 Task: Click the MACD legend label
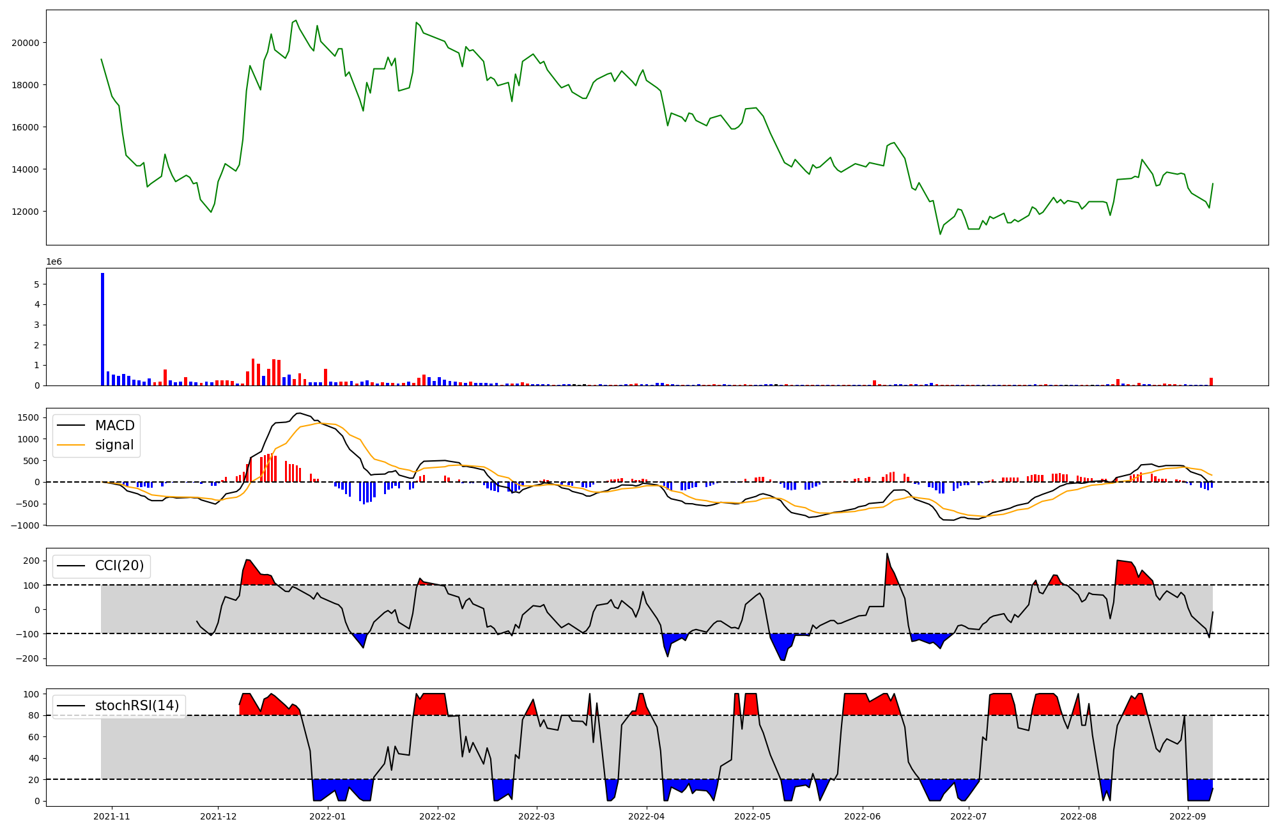[114, 426]
